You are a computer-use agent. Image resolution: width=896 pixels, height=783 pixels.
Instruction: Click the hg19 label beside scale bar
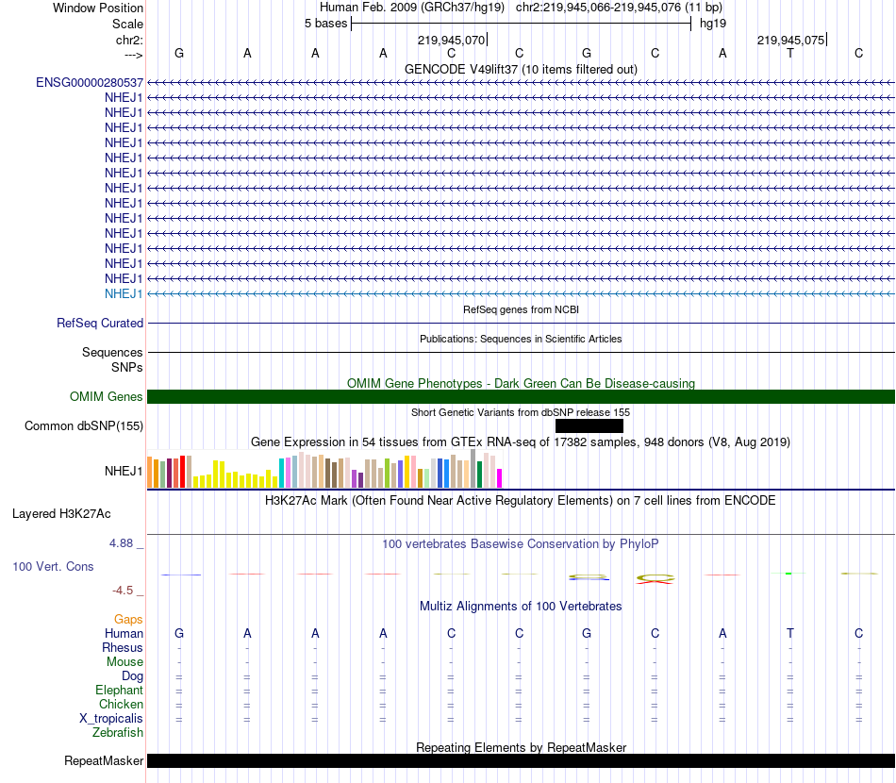pos(713,24)
